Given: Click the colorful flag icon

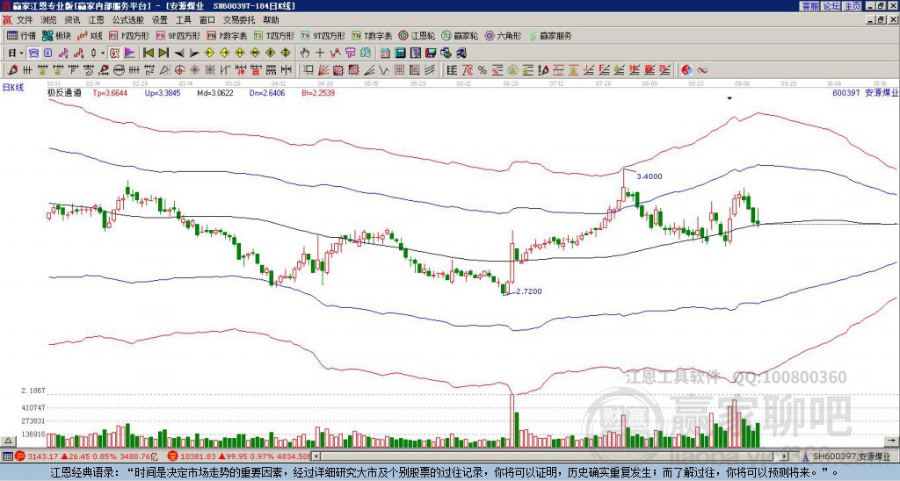Looking at the screenshot, I should coord(130,54).
